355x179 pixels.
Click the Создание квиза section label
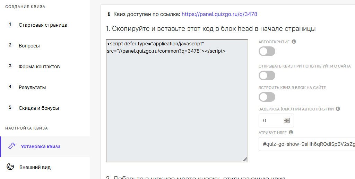pos(25,7)
